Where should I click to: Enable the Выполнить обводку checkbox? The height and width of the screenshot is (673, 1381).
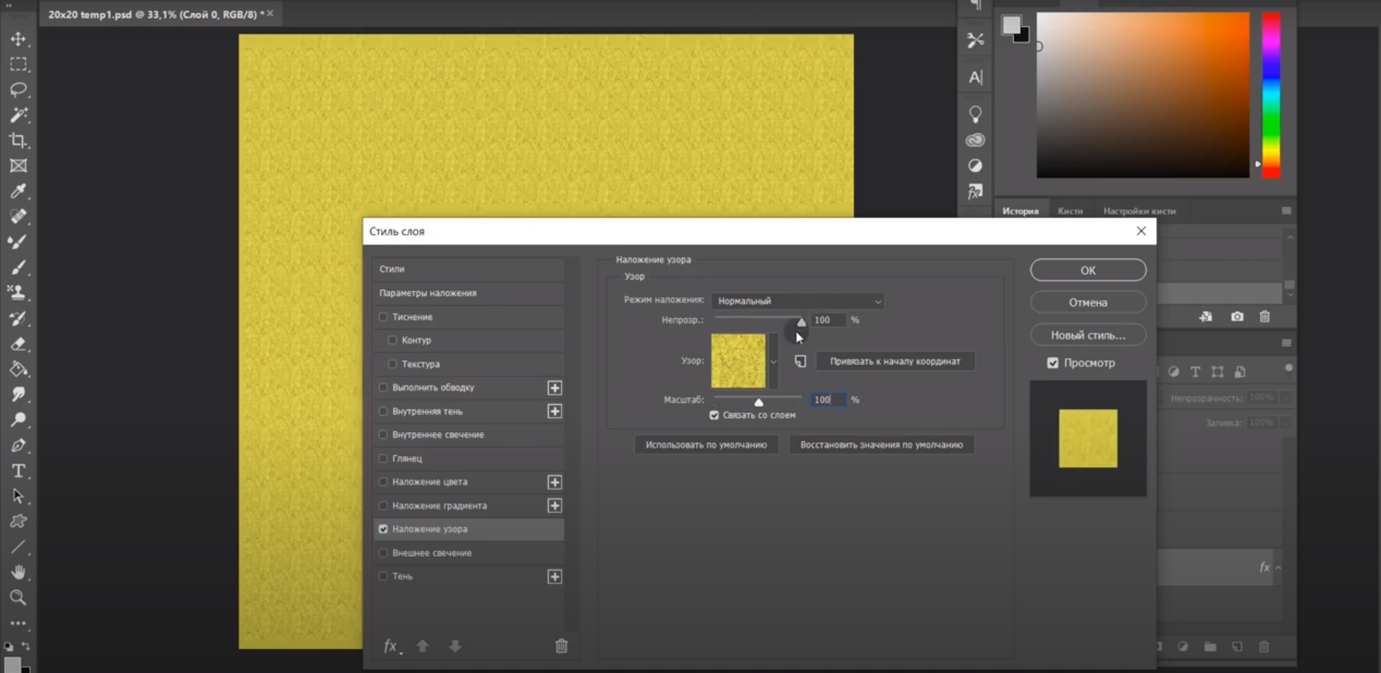click(x=383, y=387)
